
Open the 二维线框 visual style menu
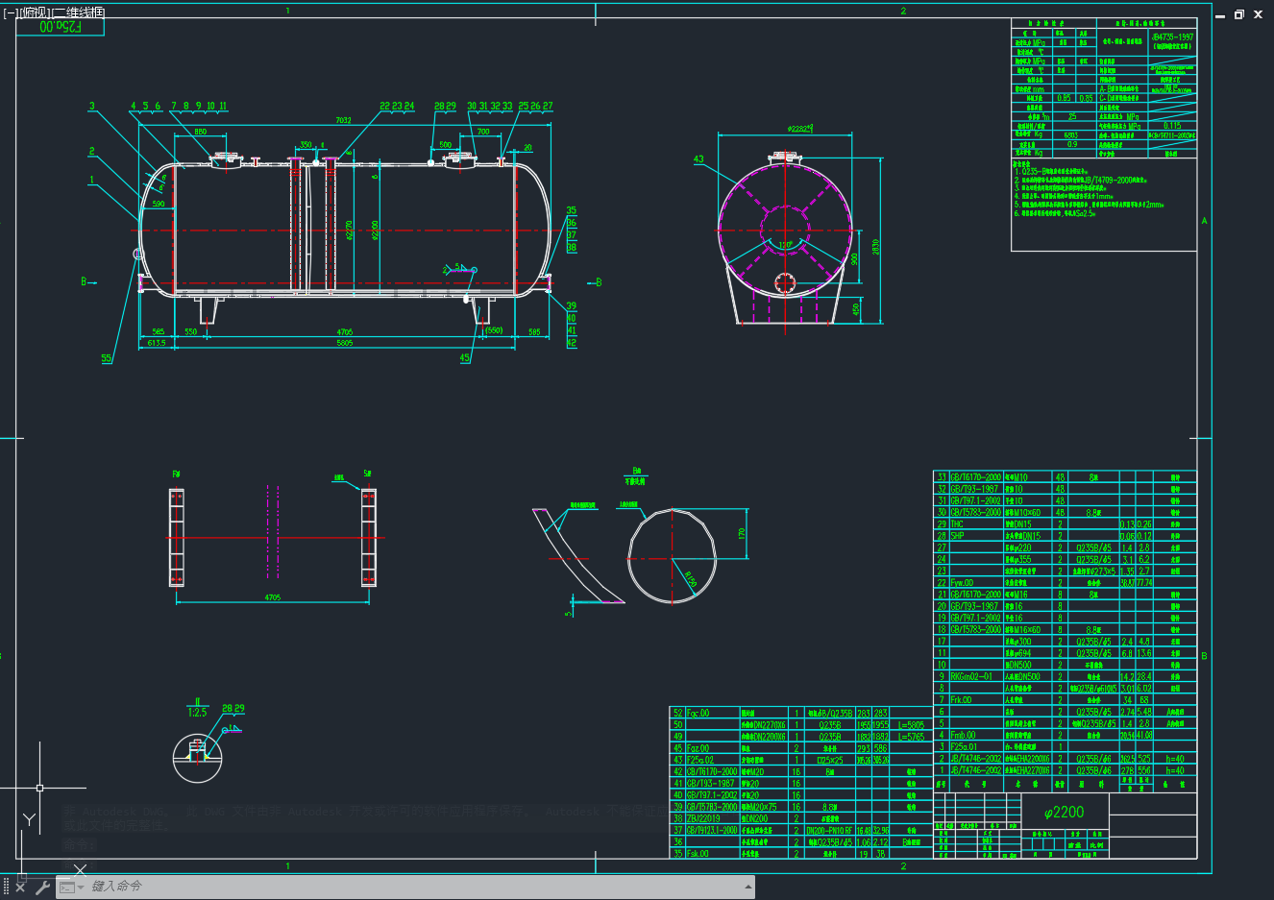79,12
